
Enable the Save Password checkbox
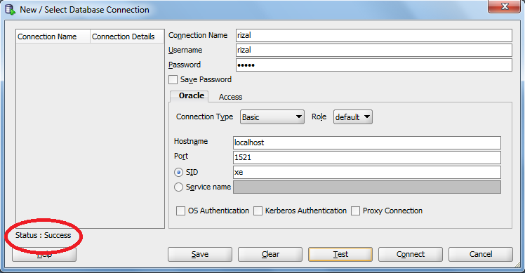(173, 80)
